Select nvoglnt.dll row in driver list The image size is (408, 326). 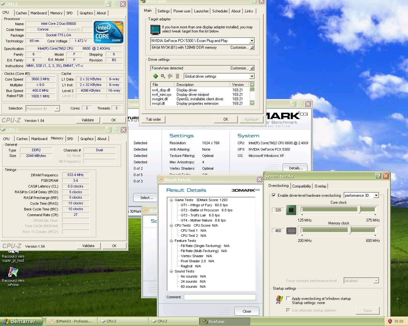(199, 99)
